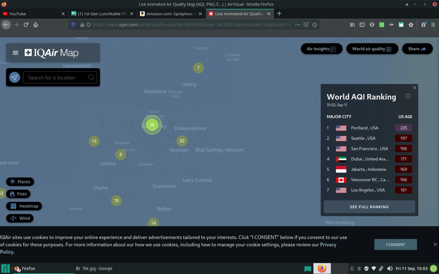Click the green extension icon
Image resolution: width=439 pixels, height=274 pixels.
(x=381, y=25)
